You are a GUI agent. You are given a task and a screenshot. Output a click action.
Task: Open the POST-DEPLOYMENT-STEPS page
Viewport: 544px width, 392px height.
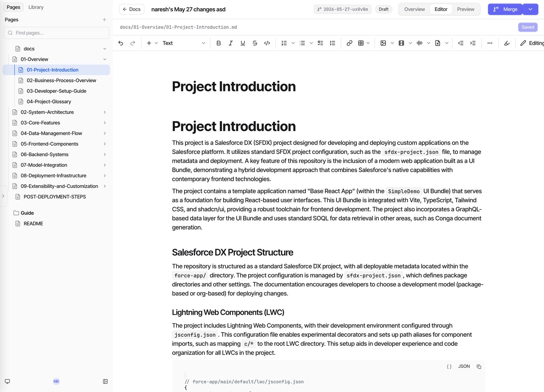[55, 197]
